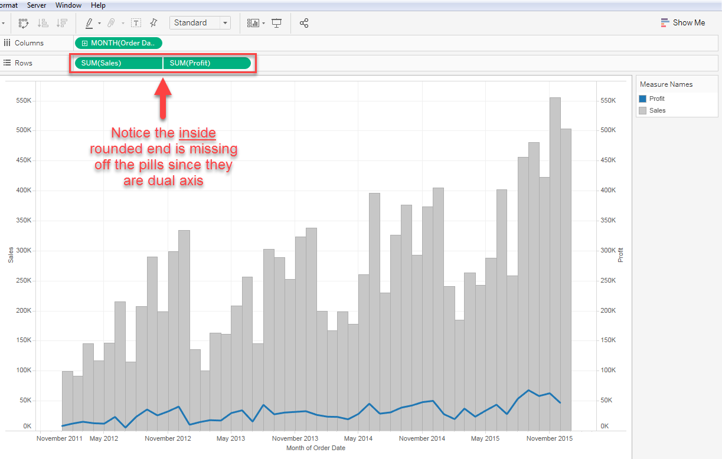Open the Standard fit dropdown
This screenshot has height=459, width=722.
point(224,22)
